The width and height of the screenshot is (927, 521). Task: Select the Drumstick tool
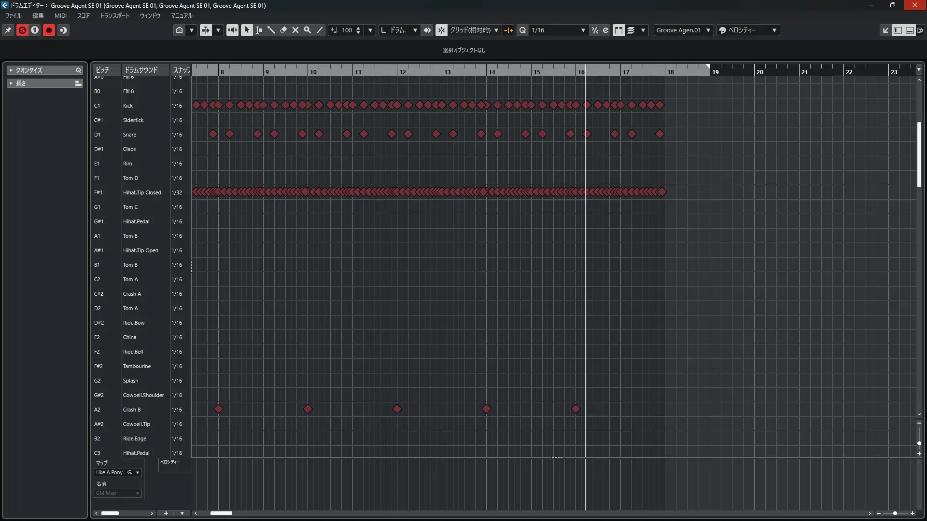click(x=271, y=30)
